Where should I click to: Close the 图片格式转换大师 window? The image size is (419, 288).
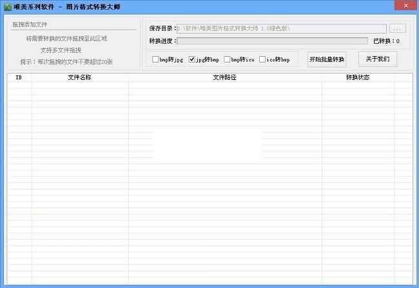[405, 6]
